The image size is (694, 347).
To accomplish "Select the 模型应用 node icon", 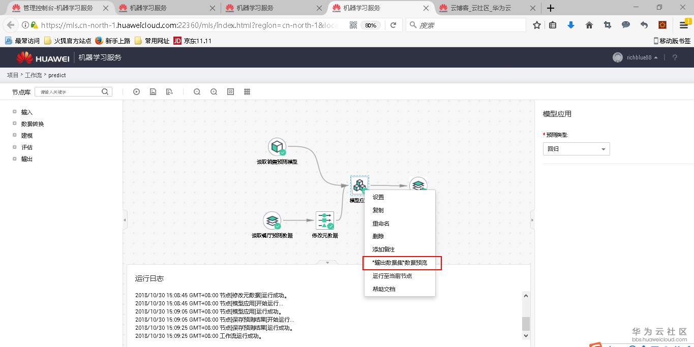I will point(359,185).
